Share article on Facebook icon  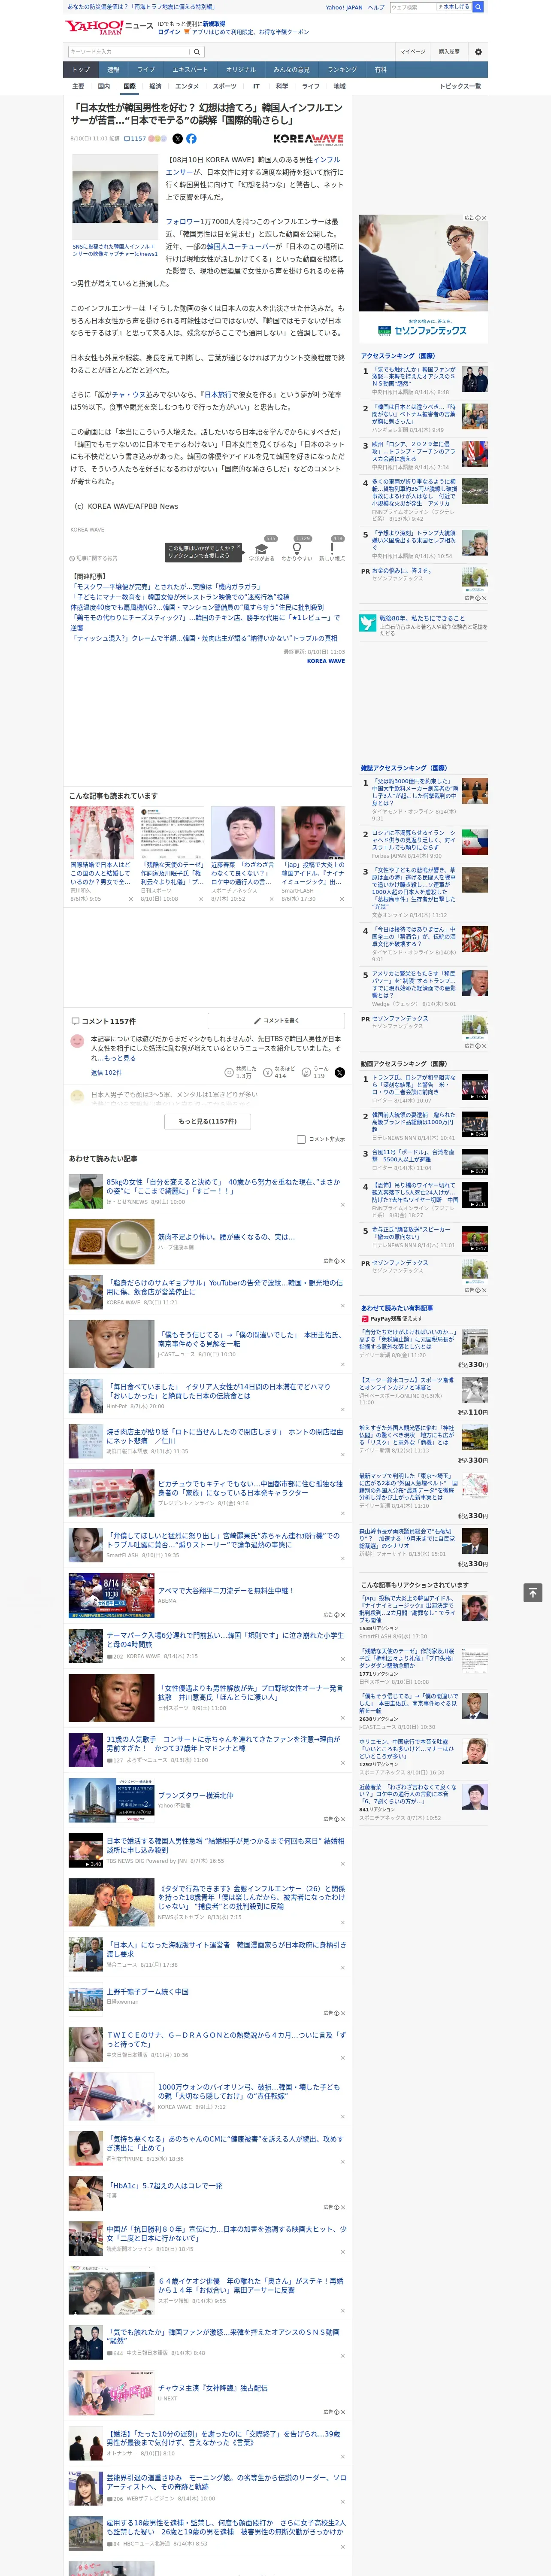point(191,139)
